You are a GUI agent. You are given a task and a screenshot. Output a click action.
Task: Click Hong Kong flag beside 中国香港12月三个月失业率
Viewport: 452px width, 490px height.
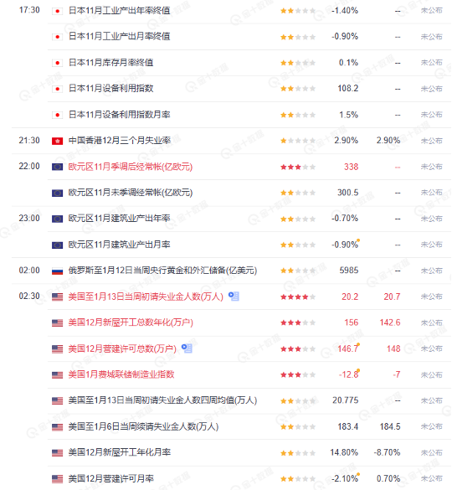tap(57, 141)
